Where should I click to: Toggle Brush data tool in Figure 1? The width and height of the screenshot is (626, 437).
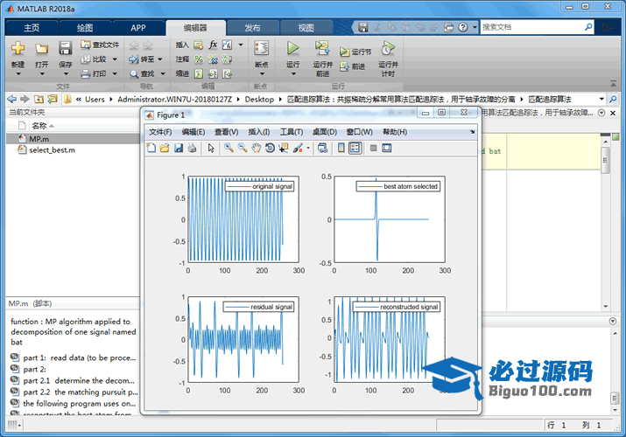pyautogui.click(x=298, y=149)
